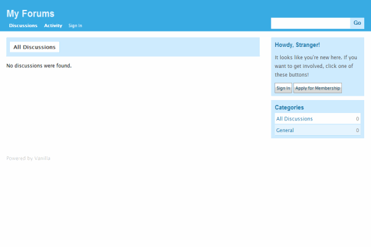Open the General category
The width and height of the screenshot is (371, 247).
click(285, 130)
